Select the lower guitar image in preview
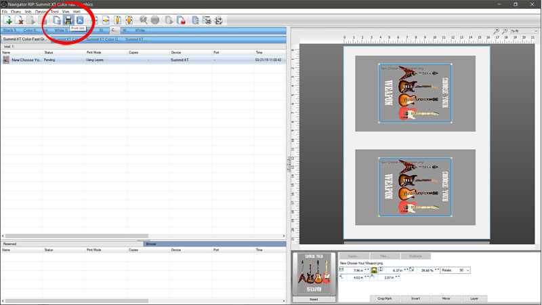The width and height of the screenshot is (542, 305). pos(415,187)
